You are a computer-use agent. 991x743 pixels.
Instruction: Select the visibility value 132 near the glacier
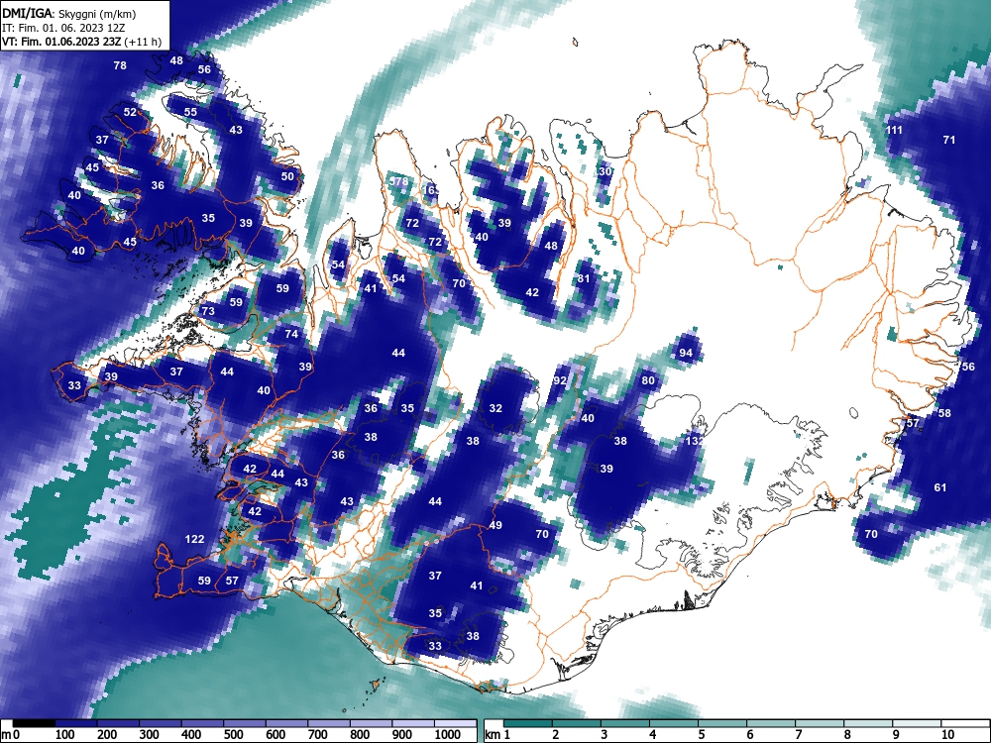[695, 441]
